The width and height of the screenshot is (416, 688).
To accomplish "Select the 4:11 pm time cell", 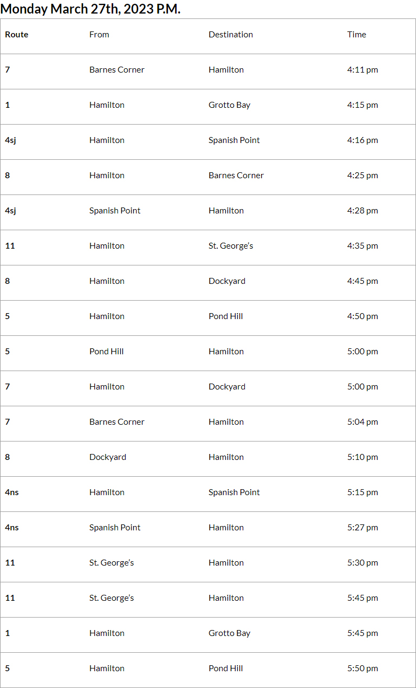I will [362, 70].
